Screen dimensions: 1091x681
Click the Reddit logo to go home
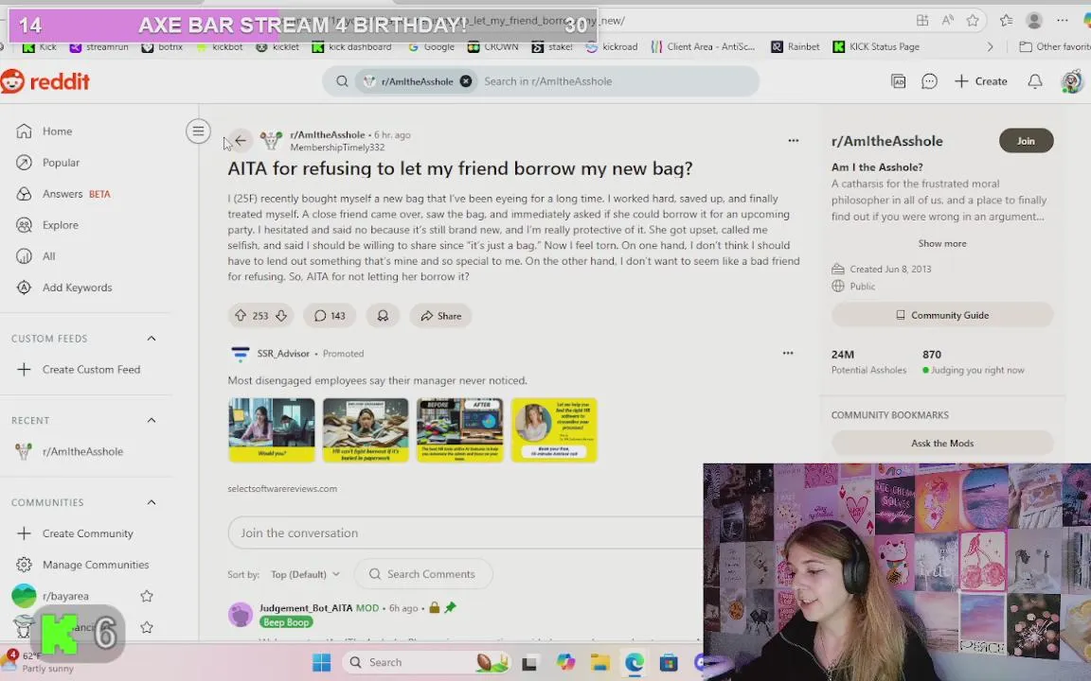tap(45, 81)
